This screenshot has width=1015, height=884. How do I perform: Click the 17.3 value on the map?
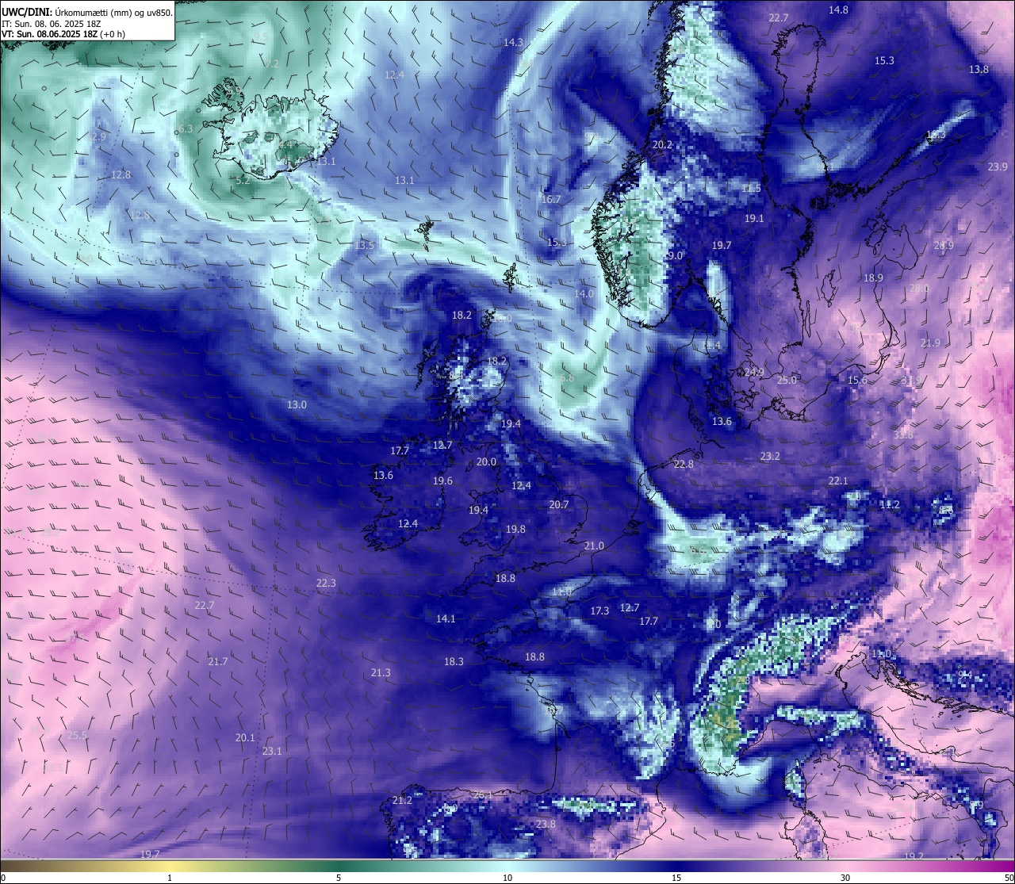(x=599, y=610)
